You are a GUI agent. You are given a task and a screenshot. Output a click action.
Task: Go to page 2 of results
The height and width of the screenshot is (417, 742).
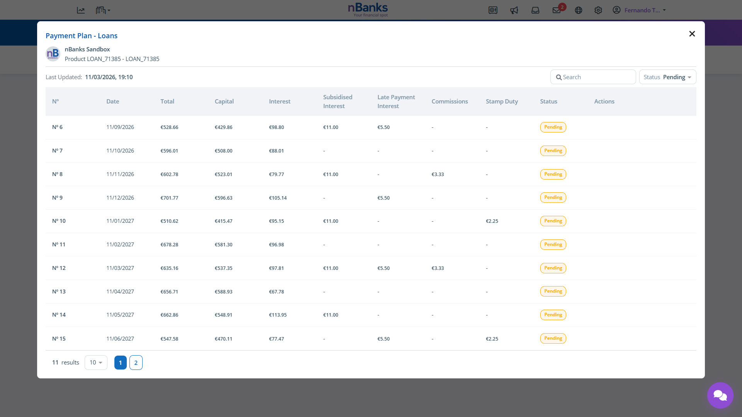[136, 363]
